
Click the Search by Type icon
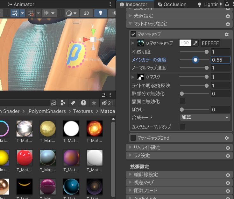coord(63,103)
